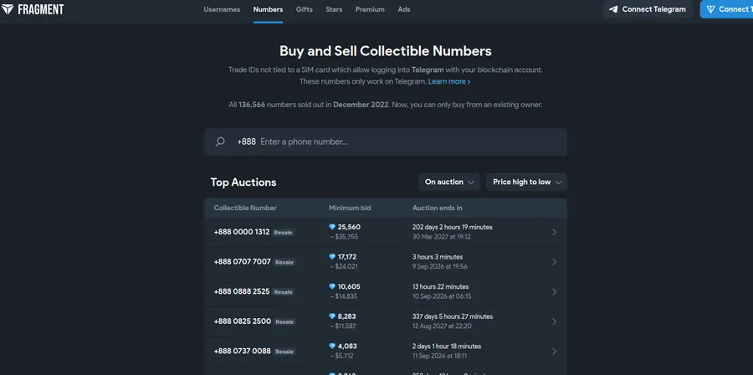
Task: Open number +888 0825 2500
Action: point(242,321)
